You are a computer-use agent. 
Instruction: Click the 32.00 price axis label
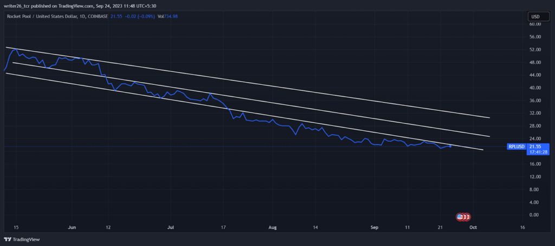(535, 113)
